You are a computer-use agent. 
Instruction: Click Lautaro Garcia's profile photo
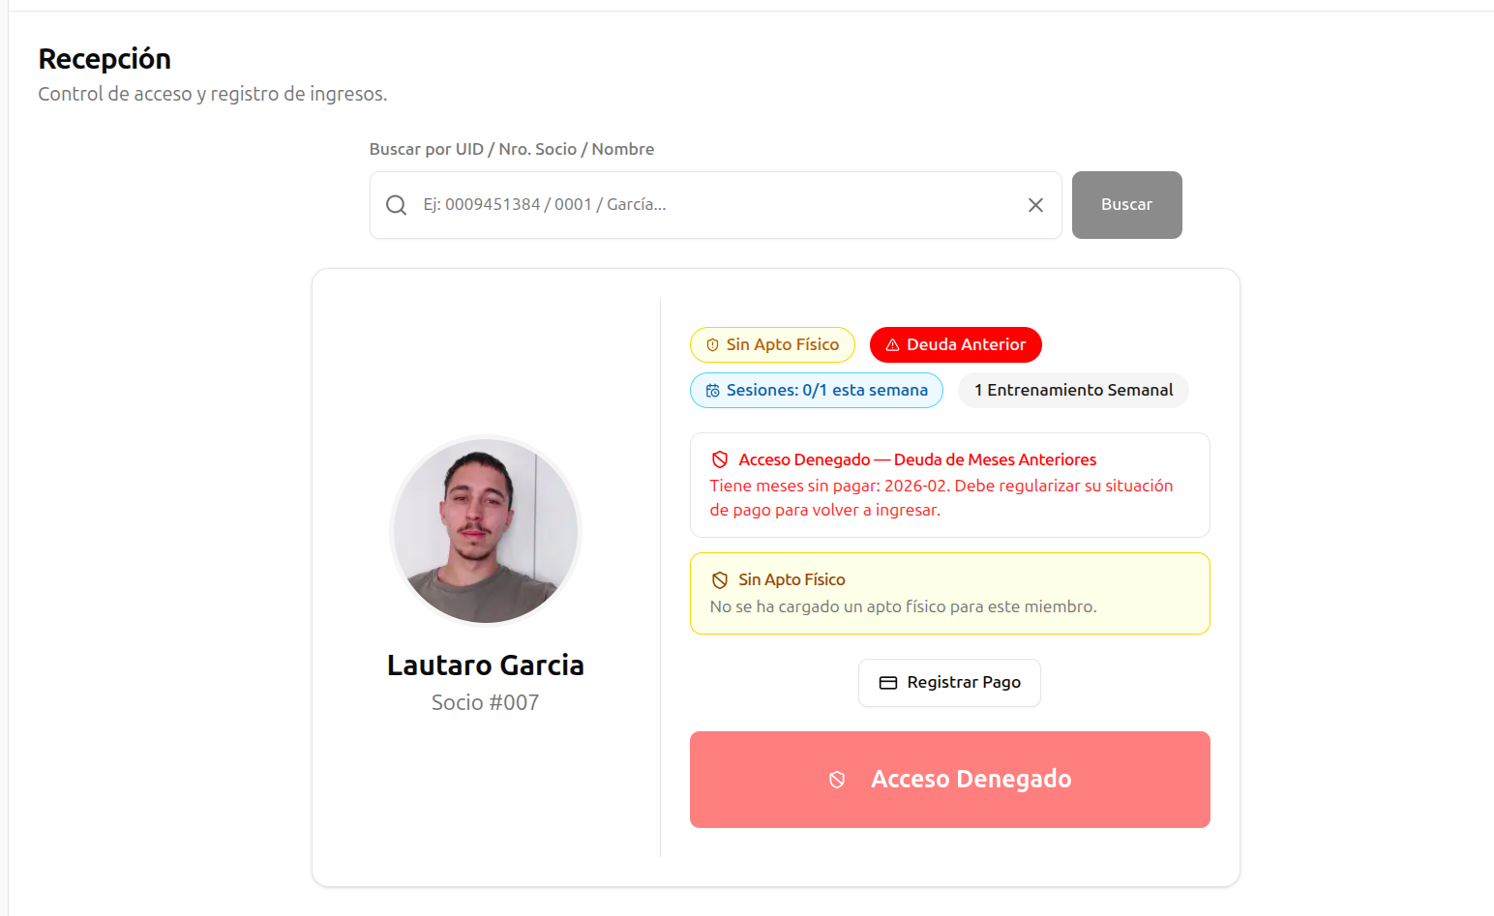[x=486, y=531]
